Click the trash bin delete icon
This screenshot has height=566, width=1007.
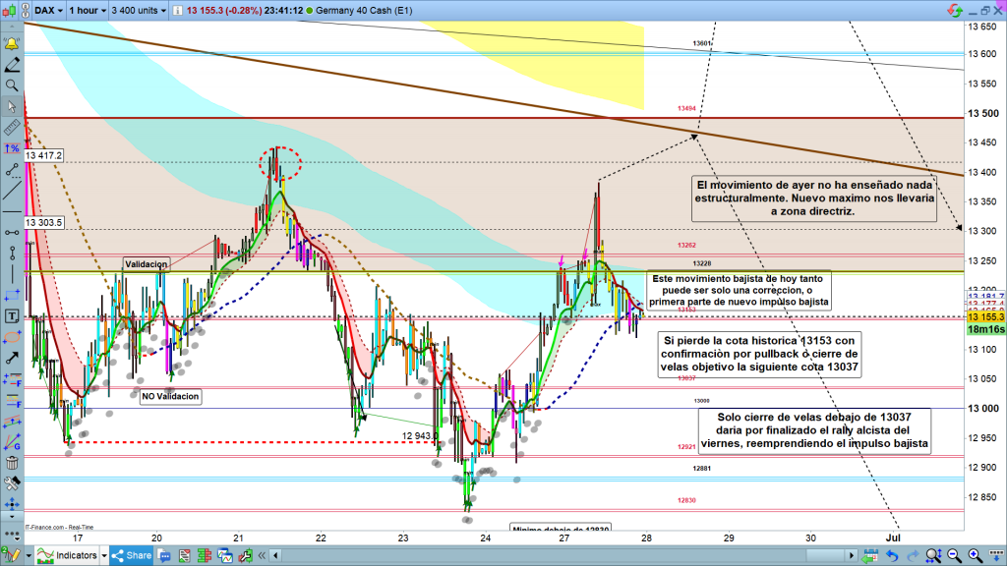point(13,463)
